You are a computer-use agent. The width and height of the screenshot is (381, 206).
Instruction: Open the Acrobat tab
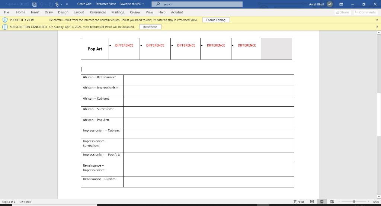coord(177,12)
